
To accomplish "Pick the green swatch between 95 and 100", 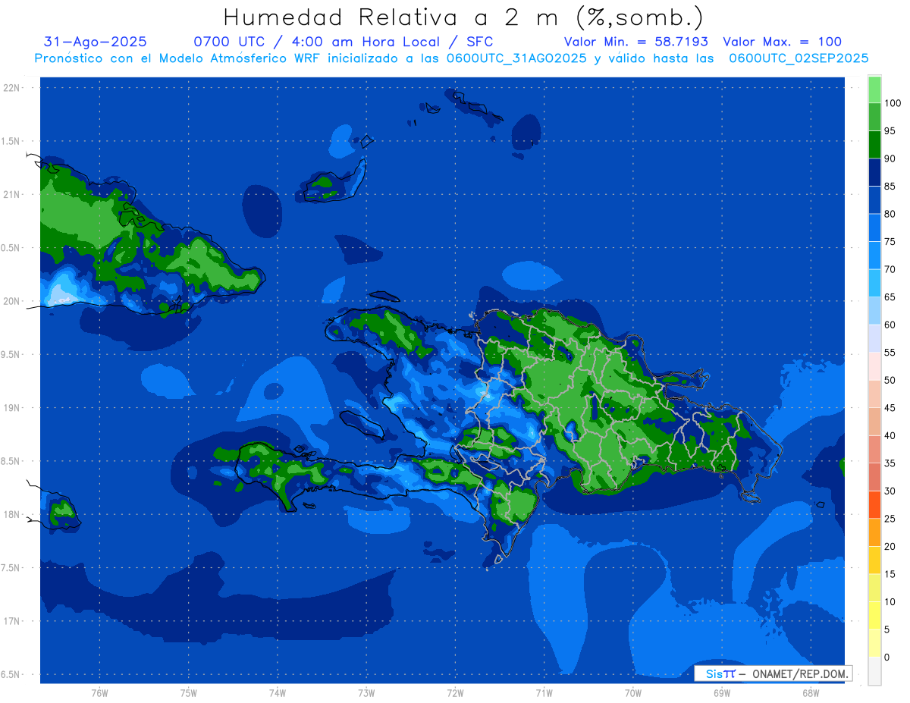I will coord(874,117).
